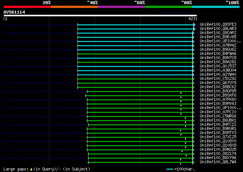Select the UniRef100_Q67UY9 label

pos(218,83)
